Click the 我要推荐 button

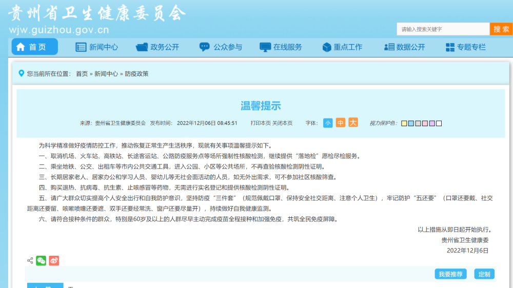click(450, 274)
